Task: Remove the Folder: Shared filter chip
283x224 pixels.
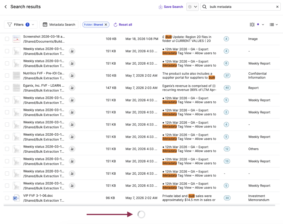Action: point(106,25)
